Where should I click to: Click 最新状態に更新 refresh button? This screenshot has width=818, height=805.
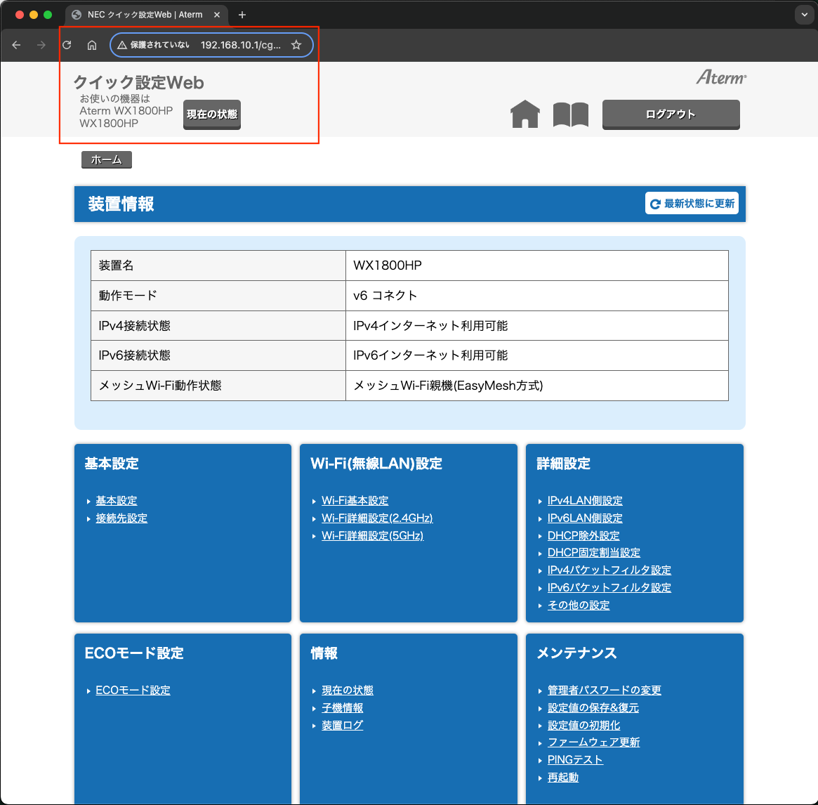point(692,203)
